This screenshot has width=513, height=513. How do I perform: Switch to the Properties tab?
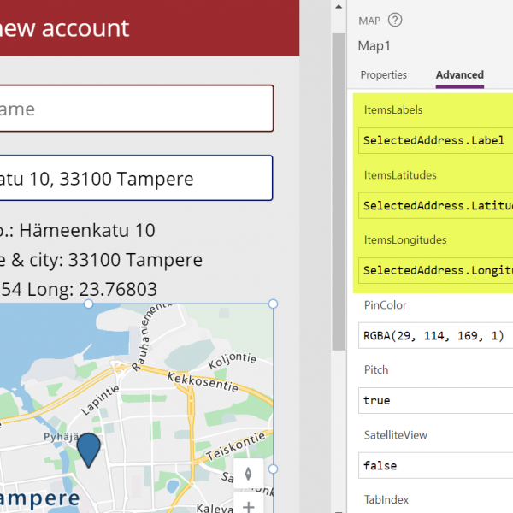383,75
